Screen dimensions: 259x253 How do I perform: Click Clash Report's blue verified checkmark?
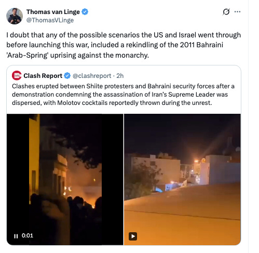(x=67, y=76)
